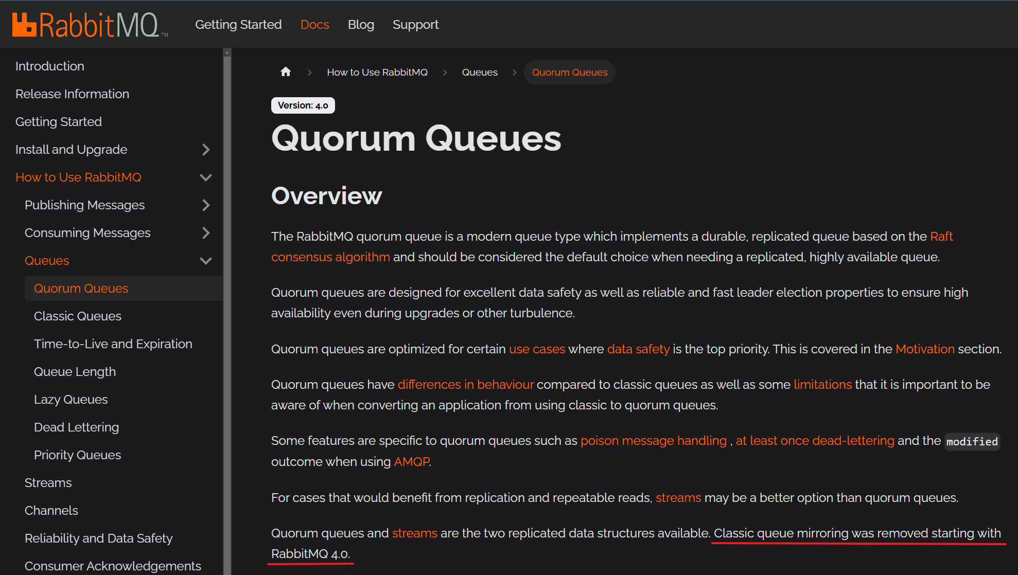Follow differences in behaviour link
Screen dimensions: 1018x575
[x=466, y=385]
